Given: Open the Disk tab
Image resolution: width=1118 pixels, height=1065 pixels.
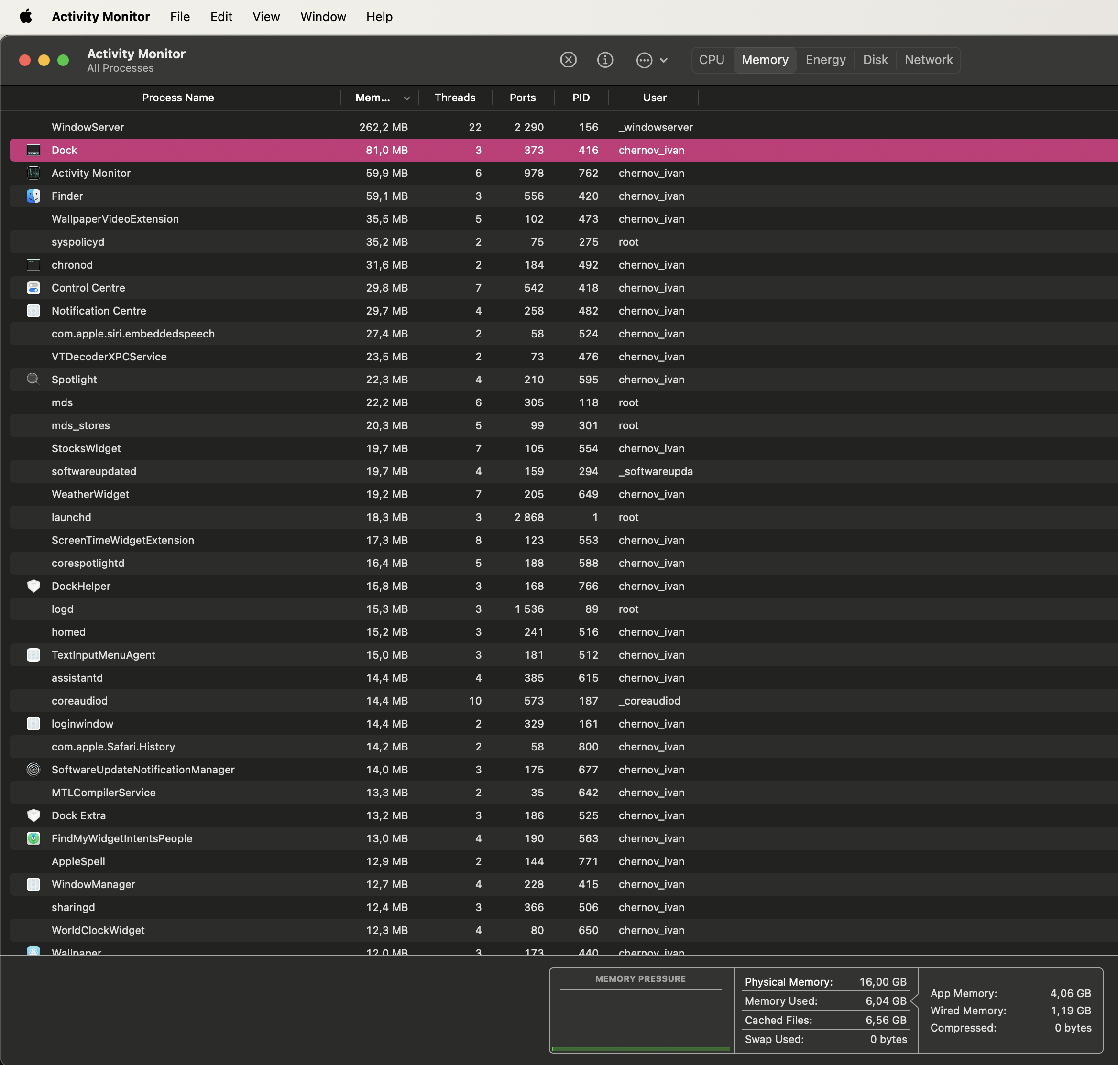Looking at the screenshot, I should coord(875,60).
